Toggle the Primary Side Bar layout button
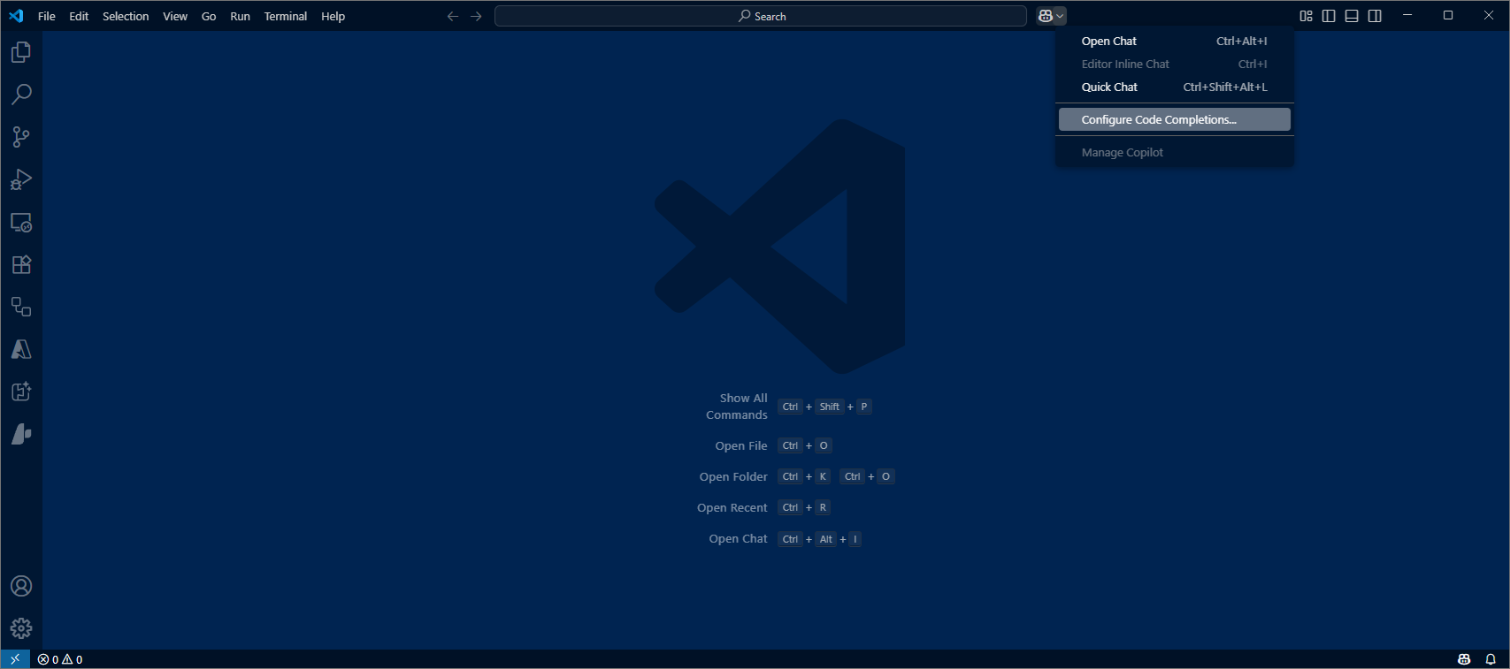This screenshot has width=1510, height=669. pyautogui.click(x=1329, y=16)
